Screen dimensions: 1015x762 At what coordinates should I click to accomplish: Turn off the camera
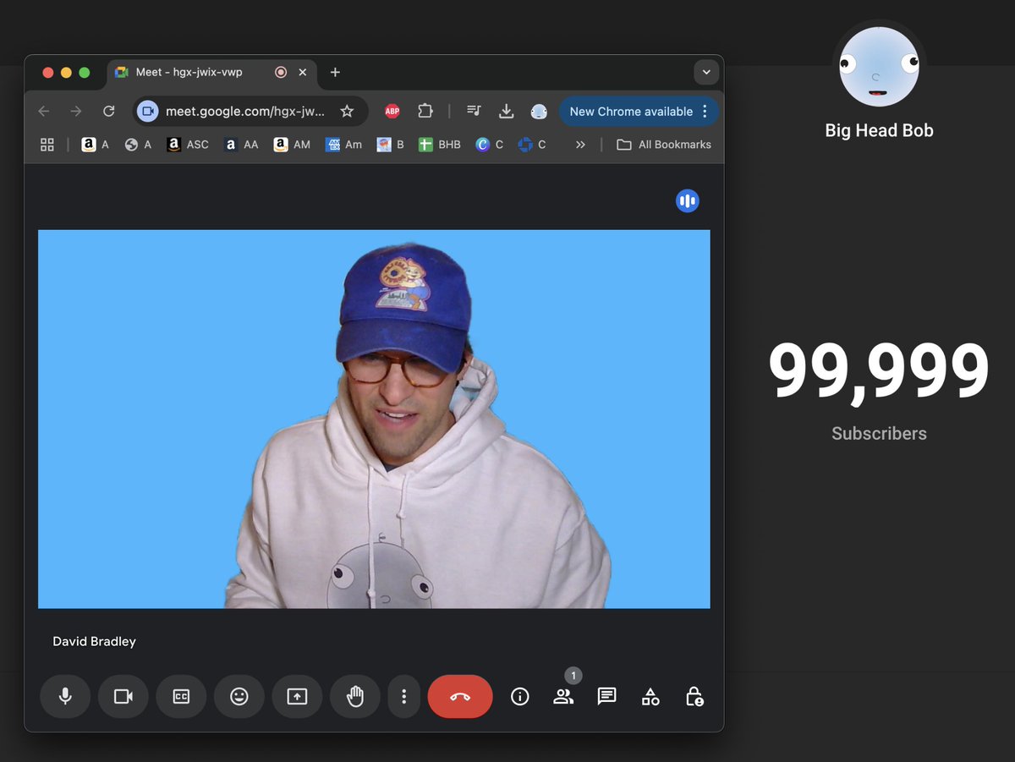click(x=123, y=696)
